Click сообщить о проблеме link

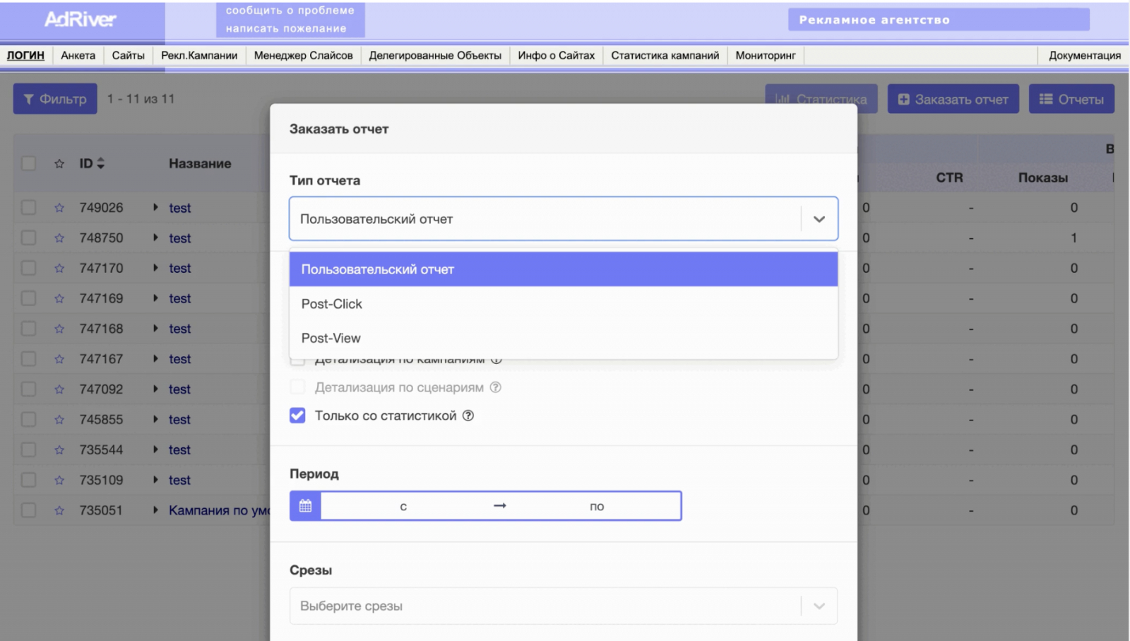(290, 11)
